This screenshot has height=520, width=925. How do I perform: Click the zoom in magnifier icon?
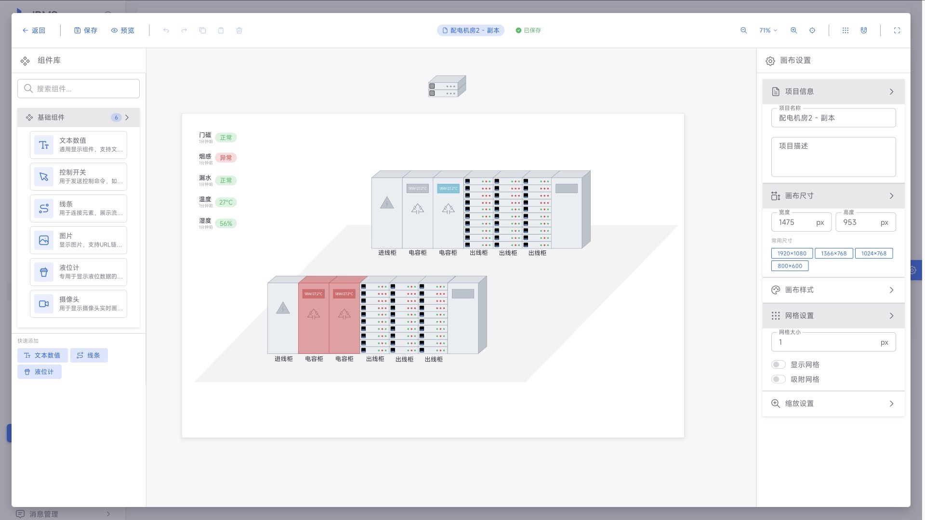(793, 30)
